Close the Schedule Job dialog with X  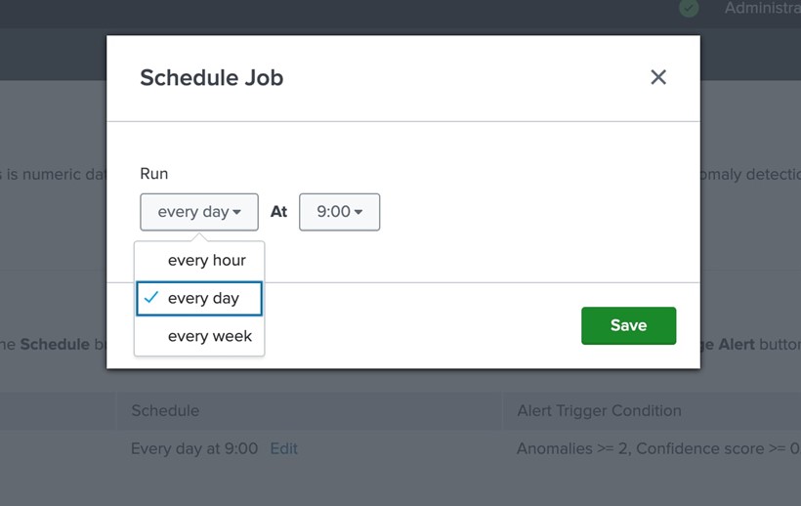658,77
